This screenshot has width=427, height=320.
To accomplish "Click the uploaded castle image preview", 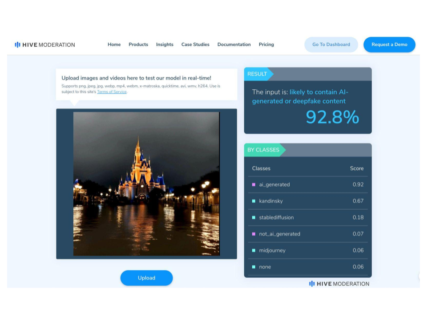I will click(x=146, y=184).
